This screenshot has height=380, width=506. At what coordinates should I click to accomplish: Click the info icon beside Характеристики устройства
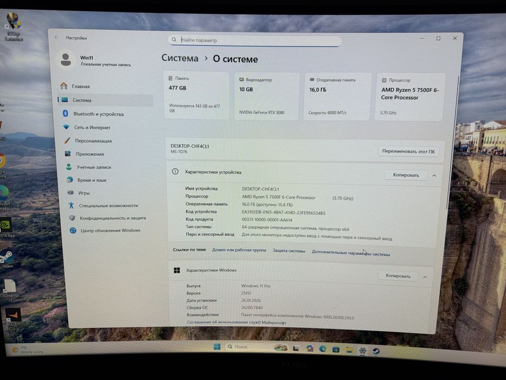coord(175,171)
